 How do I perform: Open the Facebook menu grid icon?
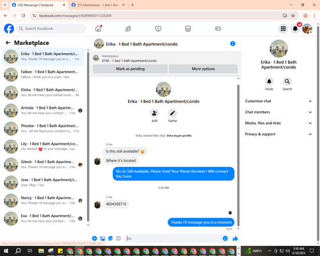click(283, 29)
